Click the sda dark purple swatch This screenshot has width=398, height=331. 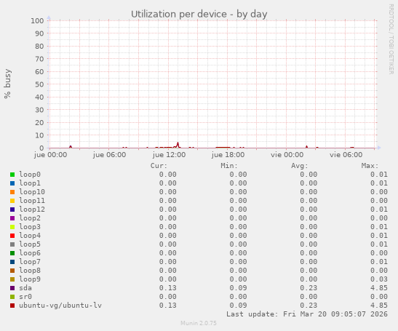[x=12, y=288]
